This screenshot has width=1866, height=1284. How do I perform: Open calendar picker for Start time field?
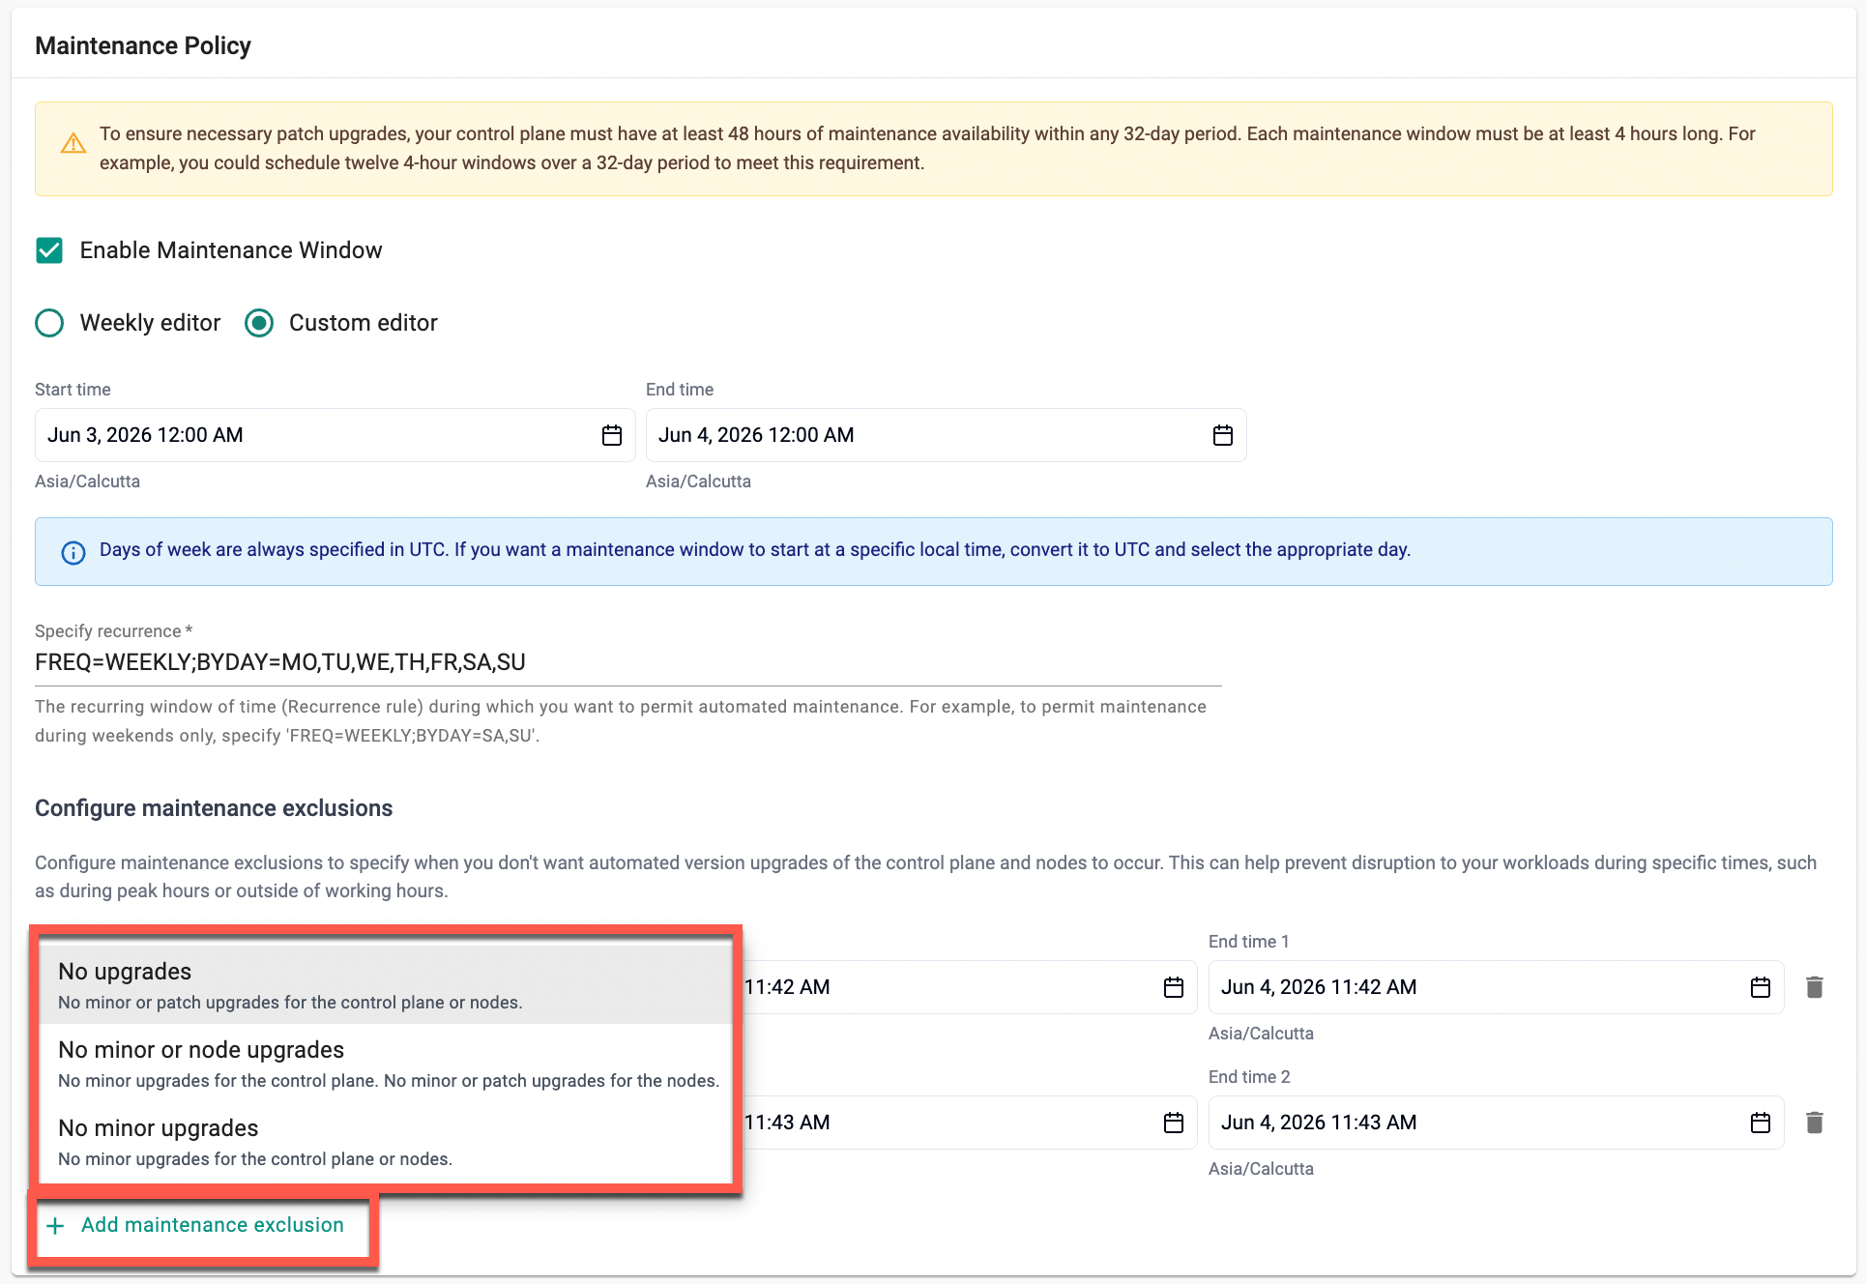click(x=612, y=435)
